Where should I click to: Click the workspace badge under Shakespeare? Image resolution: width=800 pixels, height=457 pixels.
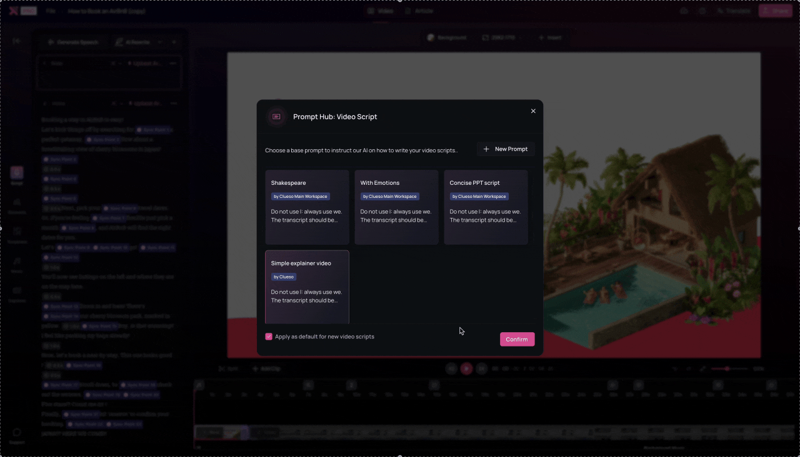301,196
